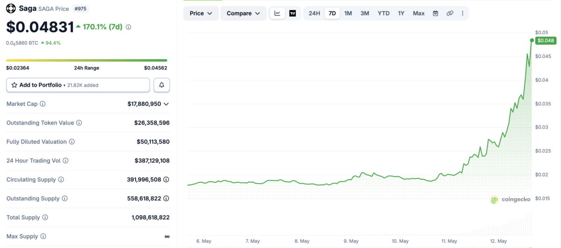Click the $17,880,950 market cap value
The image size is (561, 248).
point(144,104)
